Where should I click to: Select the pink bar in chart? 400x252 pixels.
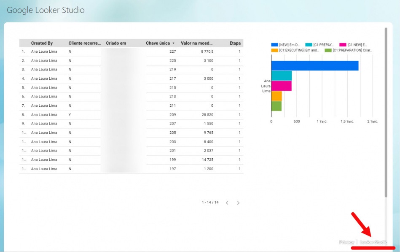282,86
